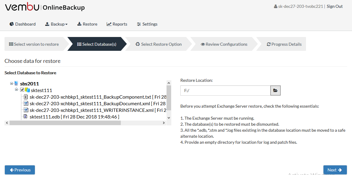Click the Vembu OnlineBackup logo
The height and width of the screenshot is (175, 352).
click(x=45, y=7)
